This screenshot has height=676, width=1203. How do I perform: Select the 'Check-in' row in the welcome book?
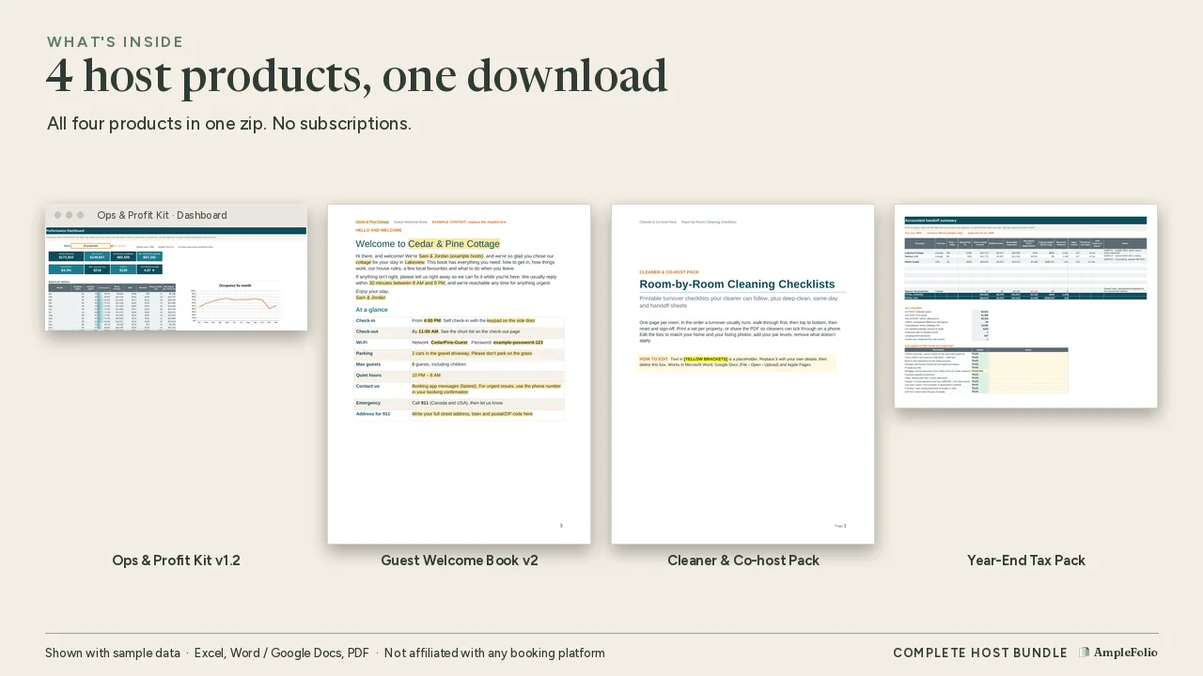coord(460,321)
